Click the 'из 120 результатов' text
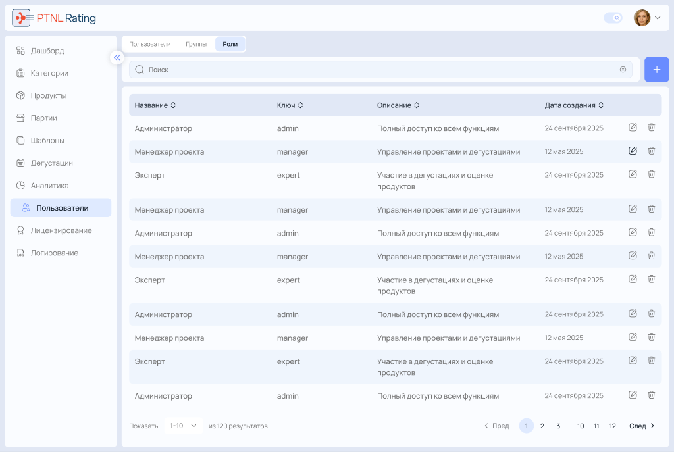The width and height of the screenshot is (674, 452). [238, 426]
